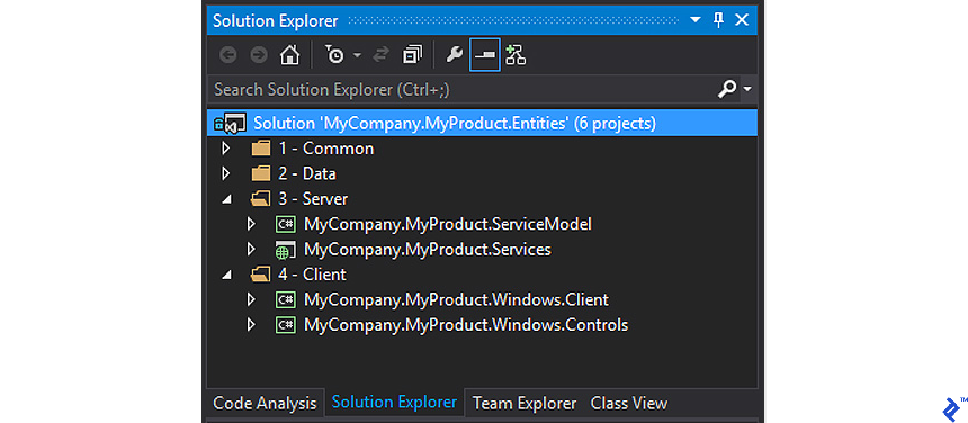The image size is (968, 423).
Task: Open the window position dropdown in title bar
Action: 696,20
